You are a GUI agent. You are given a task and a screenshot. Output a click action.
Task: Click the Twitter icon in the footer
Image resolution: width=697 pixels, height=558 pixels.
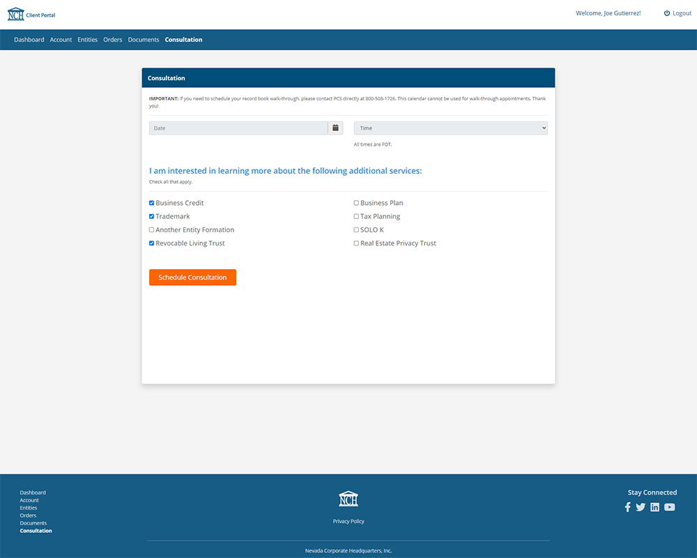[x=641, y=507]
